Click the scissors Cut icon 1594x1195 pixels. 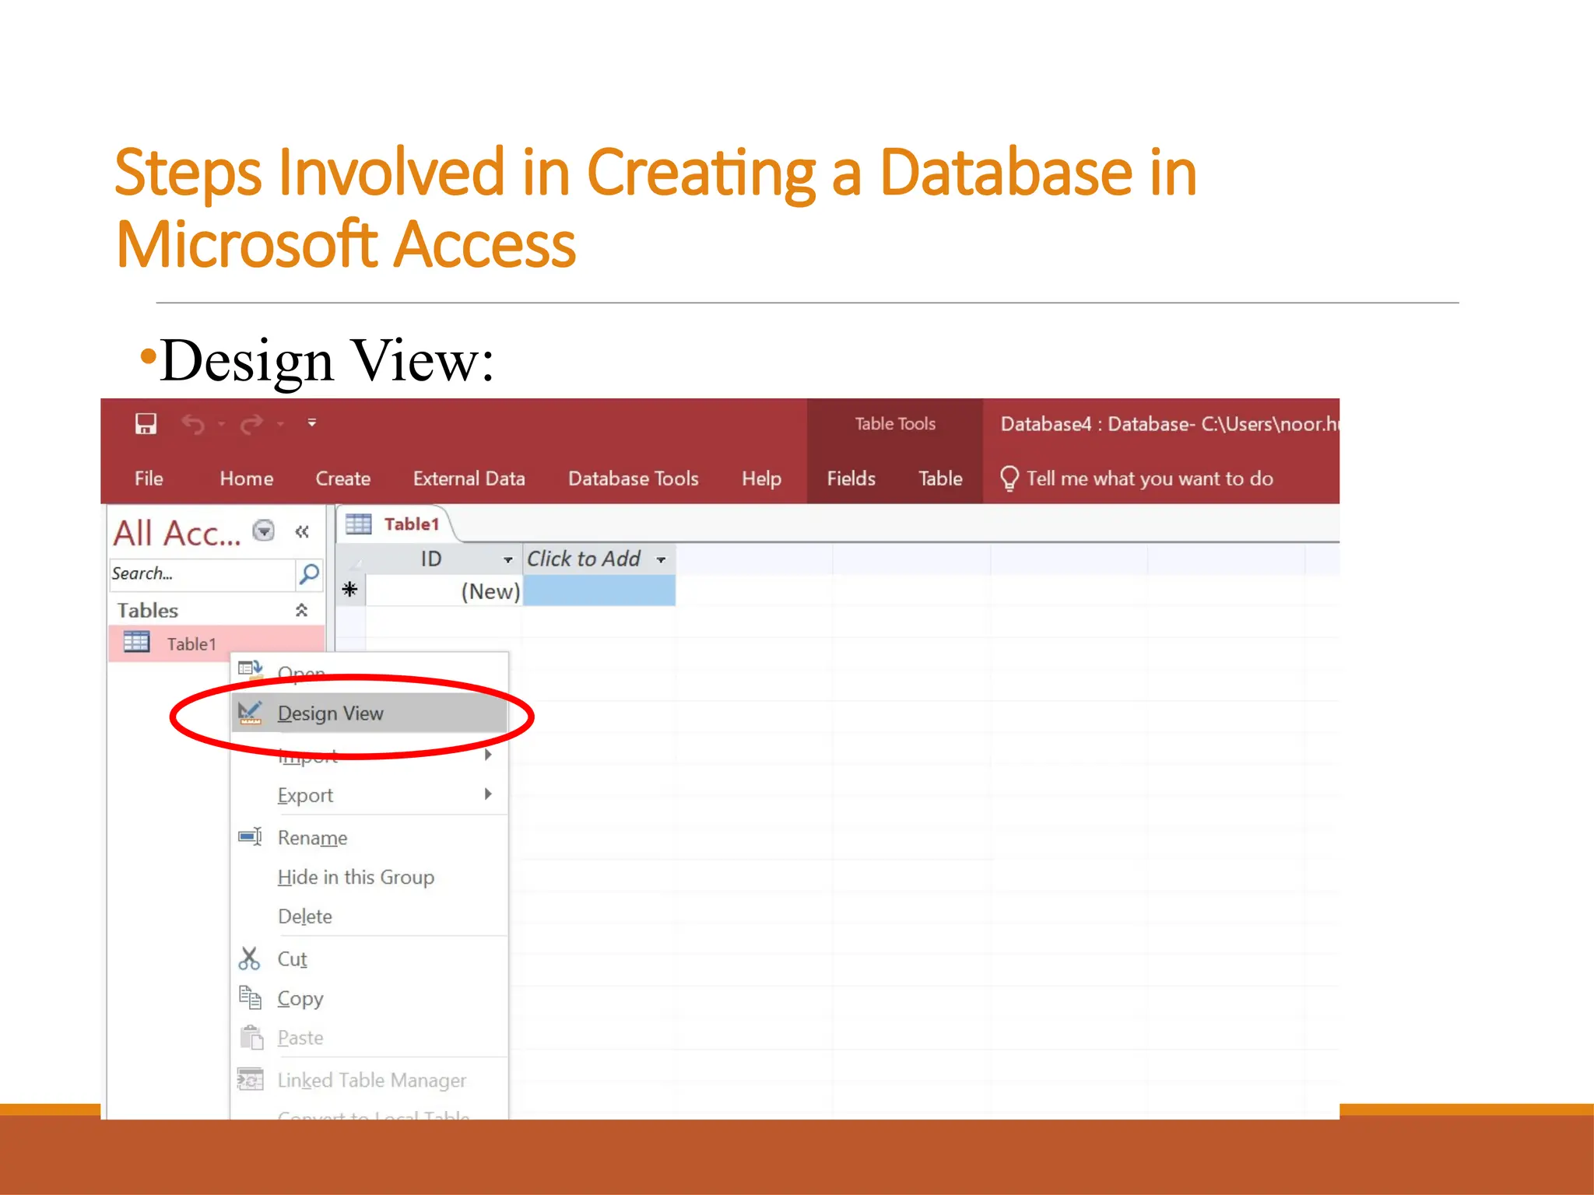[x=249, y=958]
